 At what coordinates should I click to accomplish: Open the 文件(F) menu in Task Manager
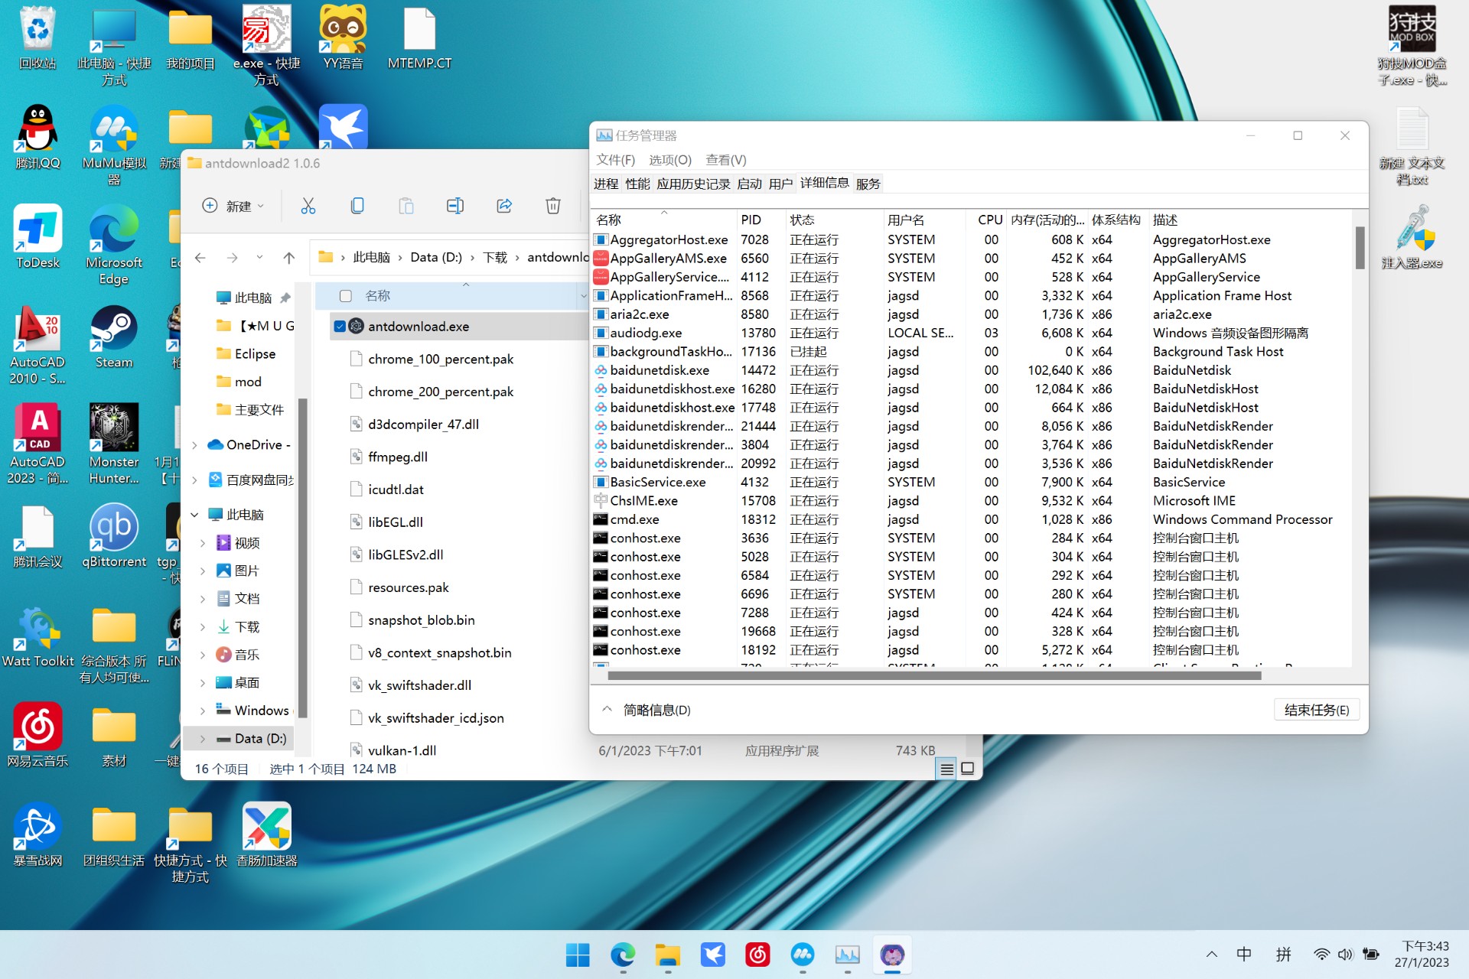pyautogui.click(x=616, y=160)
